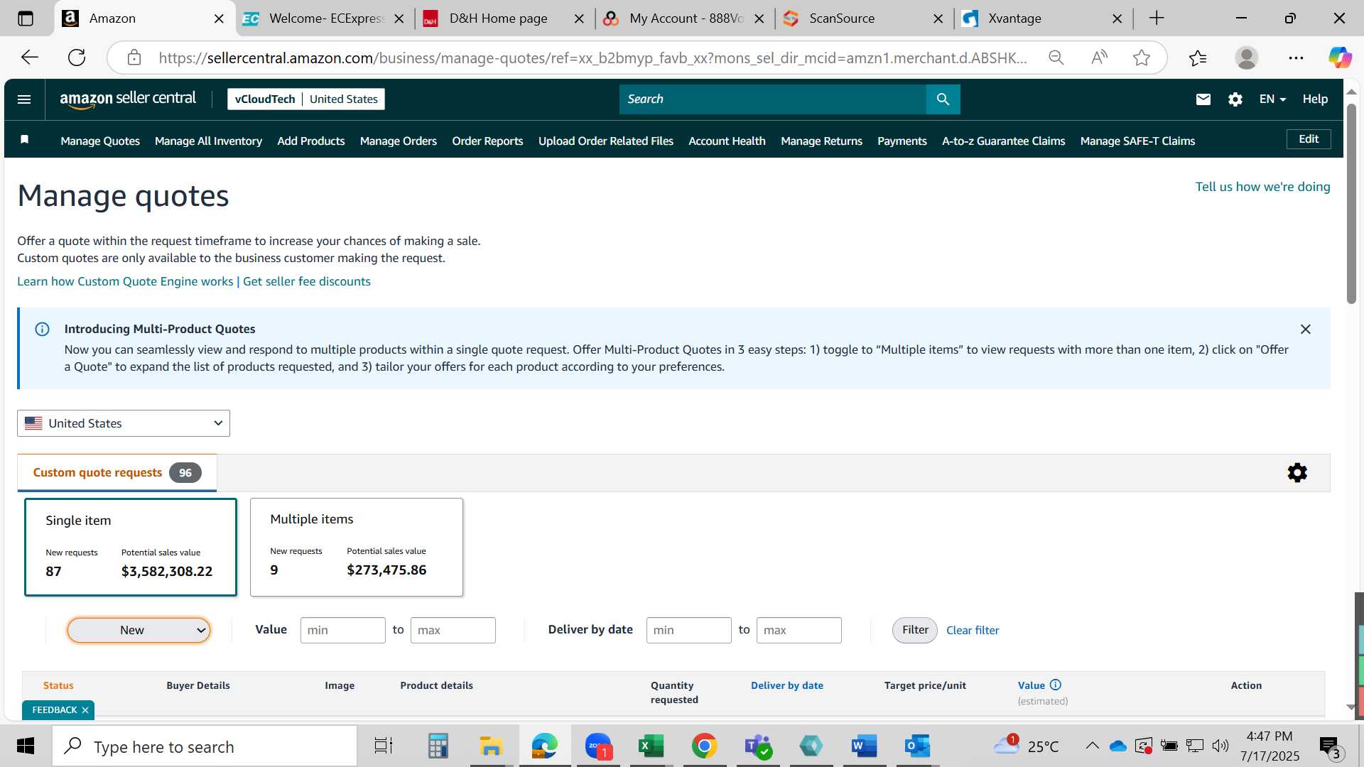Click the Value min input field
The height and width of the screenshot is (767, 1364).
(343, 630)
